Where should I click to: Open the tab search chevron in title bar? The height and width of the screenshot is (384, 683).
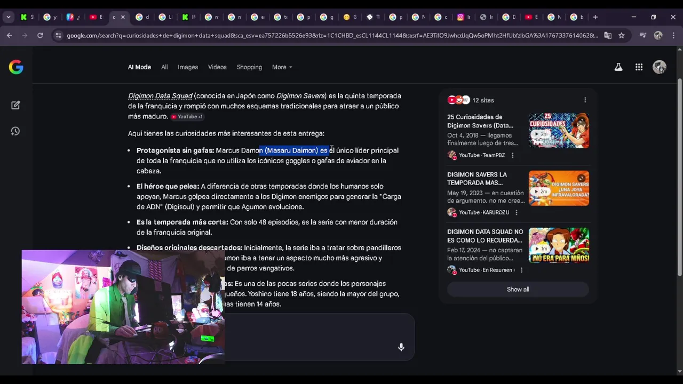[8, 17]
